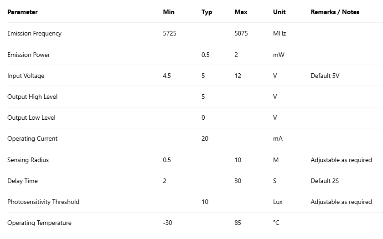Click the Remarks / Notes header
Screen dimensions: 383x239
click(335, 12)
